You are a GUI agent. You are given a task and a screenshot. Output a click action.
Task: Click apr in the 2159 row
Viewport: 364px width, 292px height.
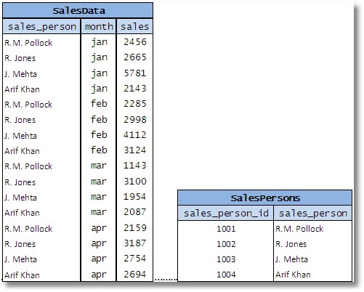(99, 229)
